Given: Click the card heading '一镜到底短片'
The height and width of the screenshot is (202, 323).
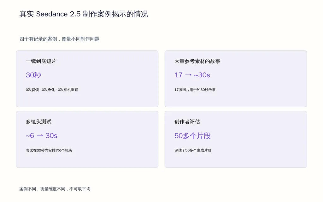Looking at the screenshot, I should click(41, 61).
